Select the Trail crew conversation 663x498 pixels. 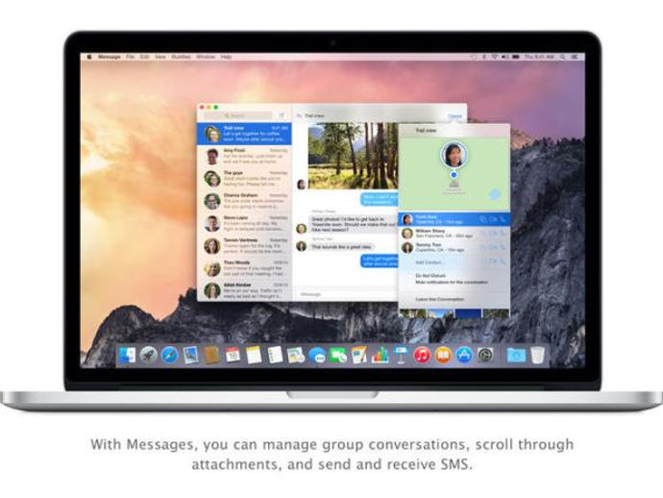point(244,134)
